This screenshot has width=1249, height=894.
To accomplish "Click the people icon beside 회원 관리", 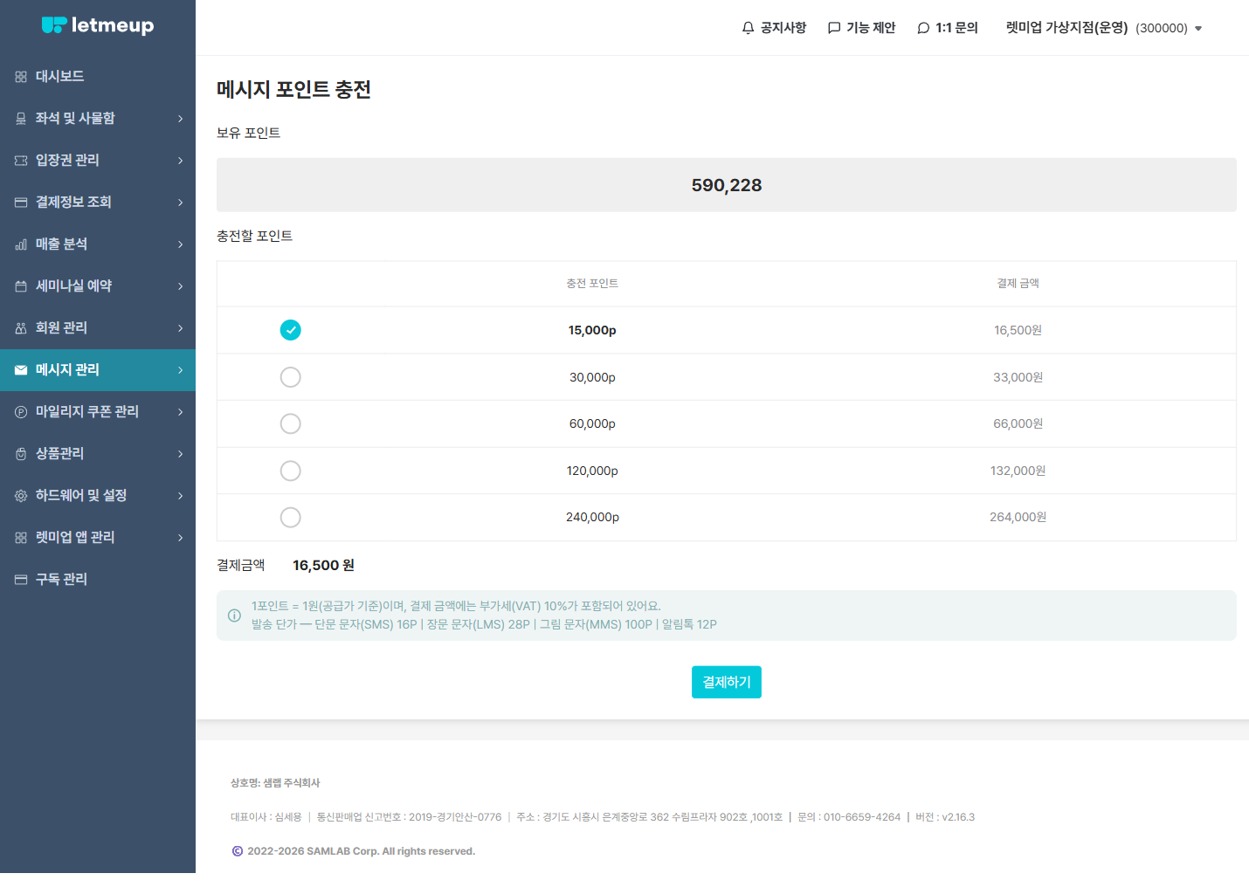I will pos(21,328).
